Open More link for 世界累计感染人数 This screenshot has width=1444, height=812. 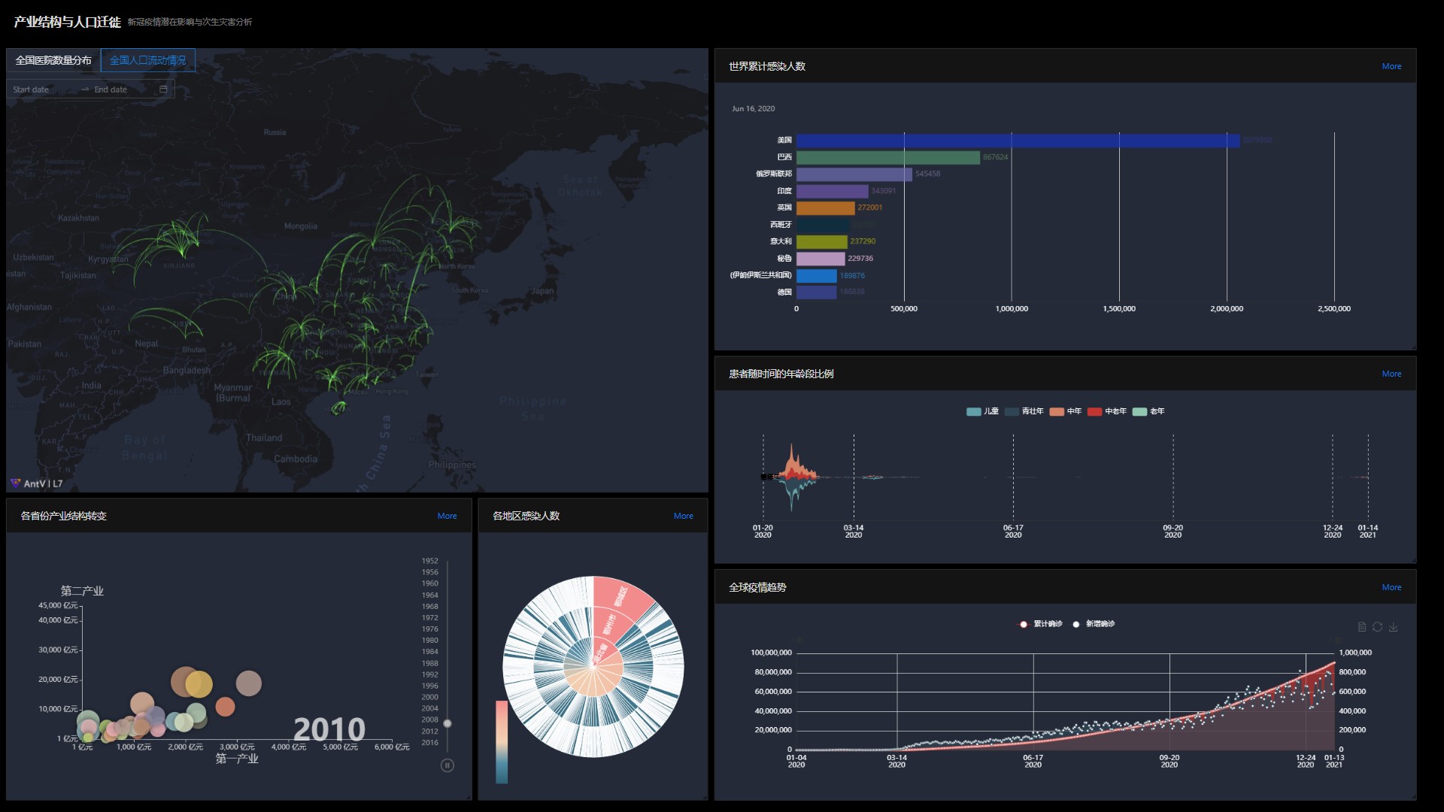click(1391, 66)
